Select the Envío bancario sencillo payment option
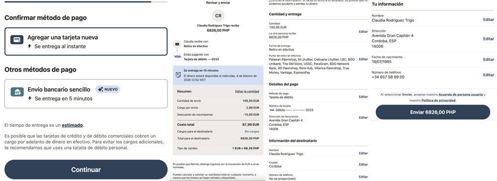 coord(86,94)
